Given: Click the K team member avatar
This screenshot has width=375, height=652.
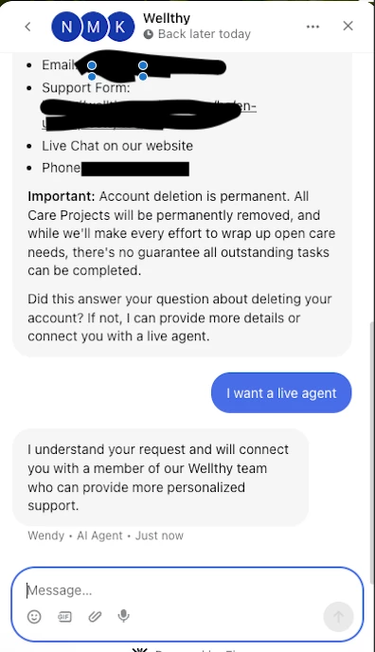Looking at the screenshot, I should click(120, 27).
